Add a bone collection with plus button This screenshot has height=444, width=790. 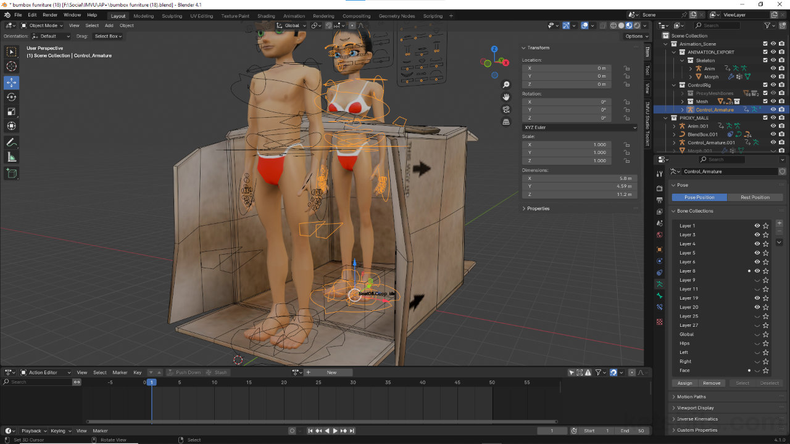(x=779, y=223)
